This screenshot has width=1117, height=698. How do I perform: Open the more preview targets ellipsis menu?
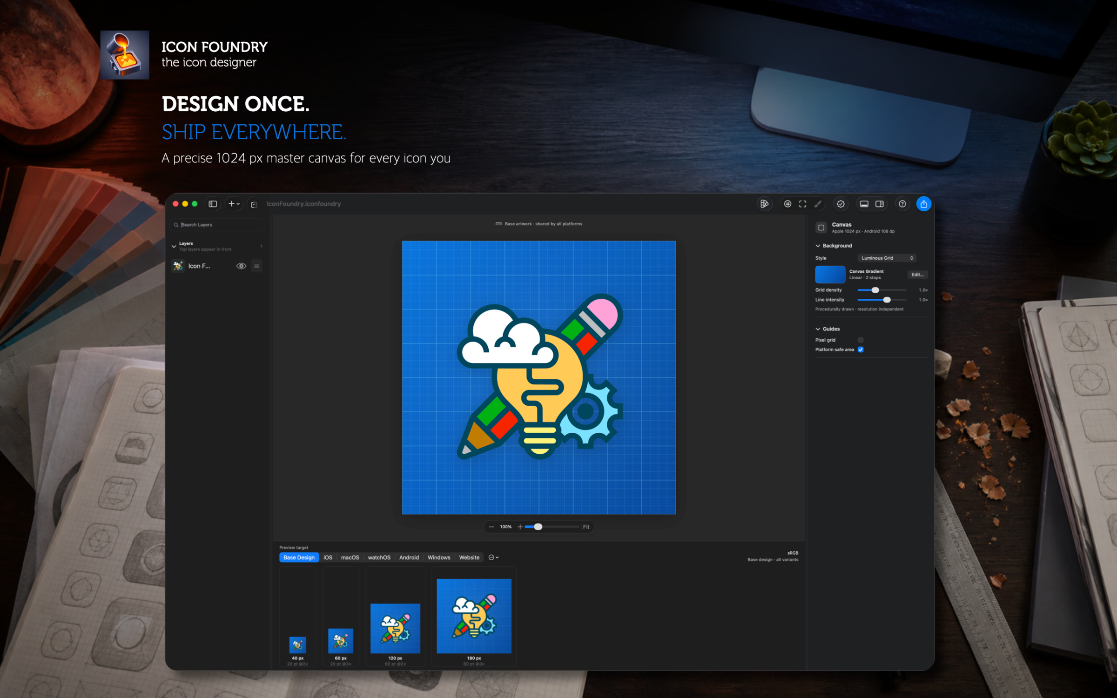493,557
